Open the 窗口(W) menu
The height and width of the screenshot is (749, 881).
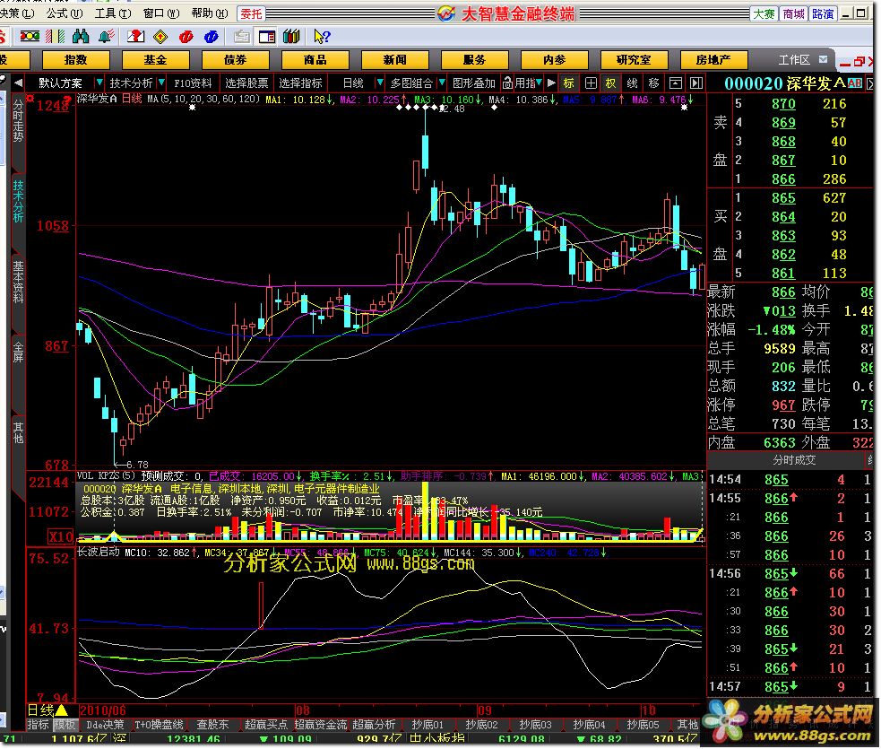tap(161, 13)
